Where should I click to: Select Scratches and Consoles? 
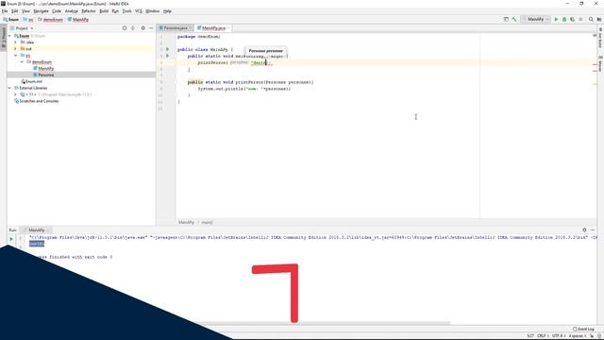36,101
